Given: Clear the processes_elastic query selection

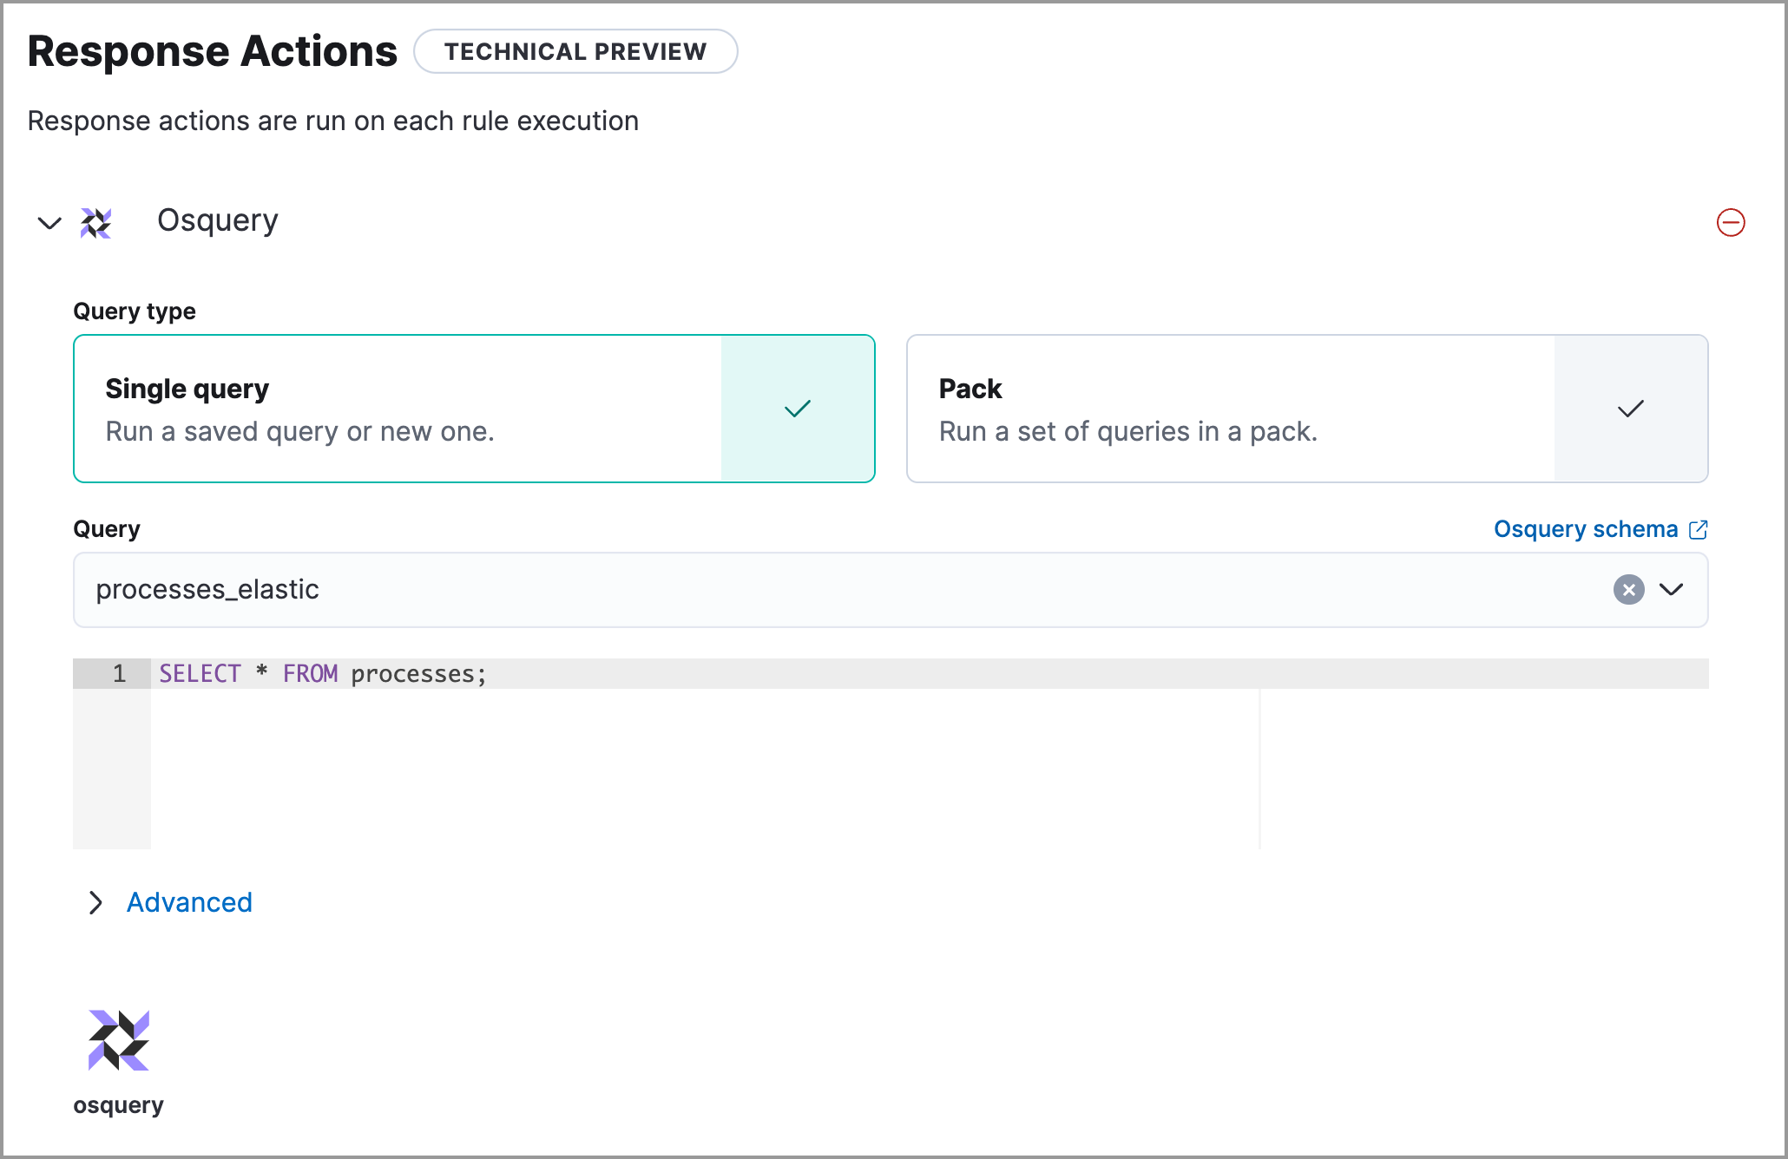Looking at the screenshot, I should 1628,590.
